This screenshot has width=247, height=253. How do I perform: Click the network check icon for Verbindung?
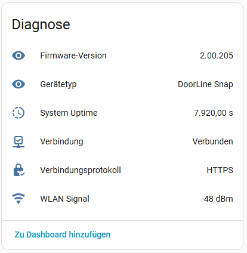click(18, 142)
